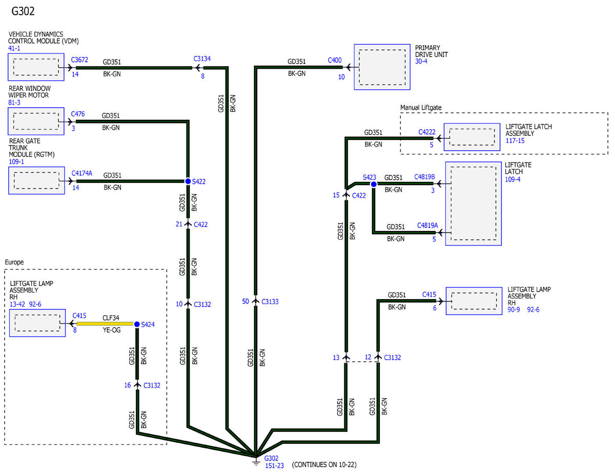The height and width of the screenshot is (475, 615).
Task: Select the S423 splice dot
Action: (374, 184)
